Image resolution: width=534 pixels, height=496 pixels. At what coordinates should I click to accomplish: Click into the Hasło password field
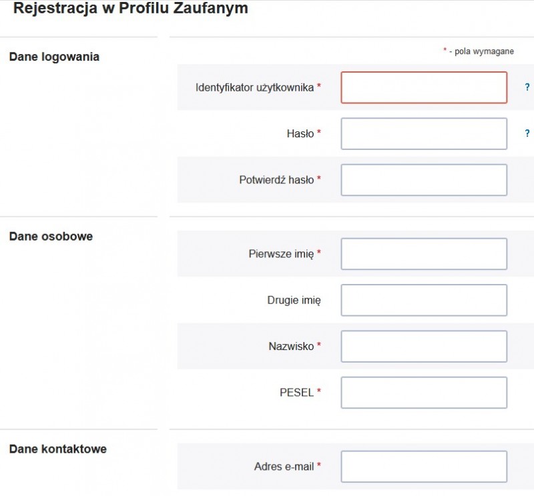click(424, 134)
